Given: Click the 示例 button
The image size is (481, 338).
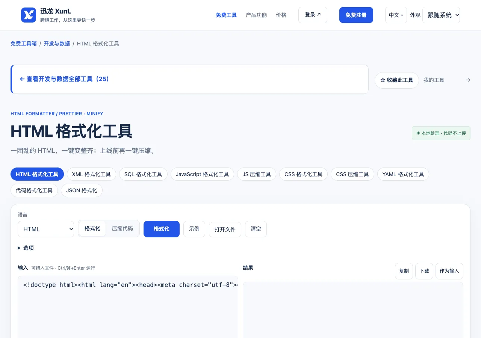Looking at the screenshot, I should tap(194, 229).
